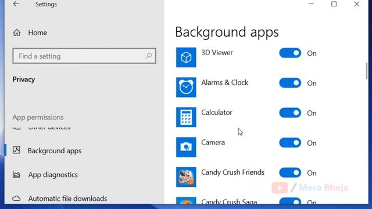Open the Home icon in sidebar
372x209 pixels.
coord(17,33)
